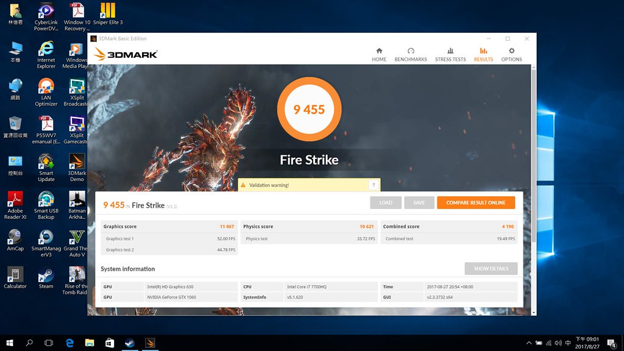Select the Combined score value 4 190

pos(508,227)
